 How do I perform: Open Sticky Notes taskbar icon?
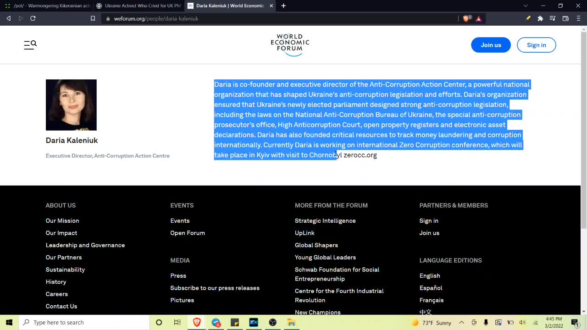point(235,322)
